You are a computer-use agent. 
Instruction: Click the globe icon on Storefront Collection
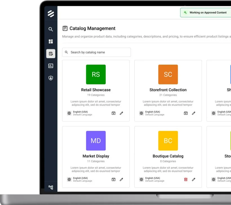141,113
